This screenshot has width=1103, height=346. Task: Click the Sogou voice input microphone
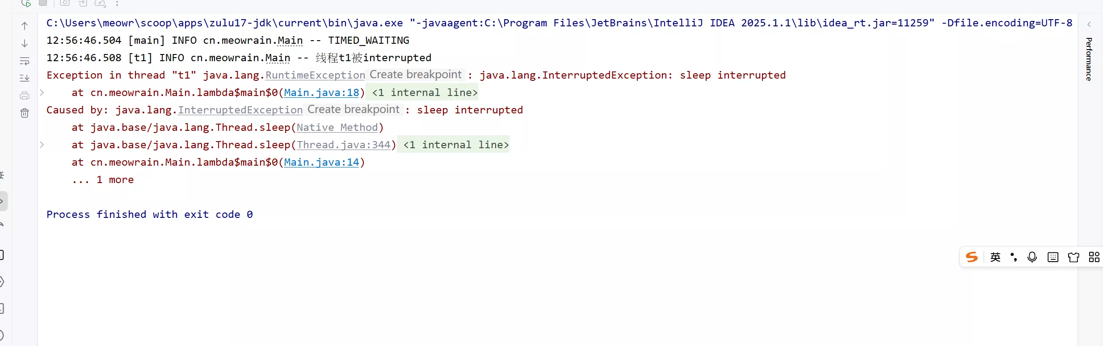1032,257
